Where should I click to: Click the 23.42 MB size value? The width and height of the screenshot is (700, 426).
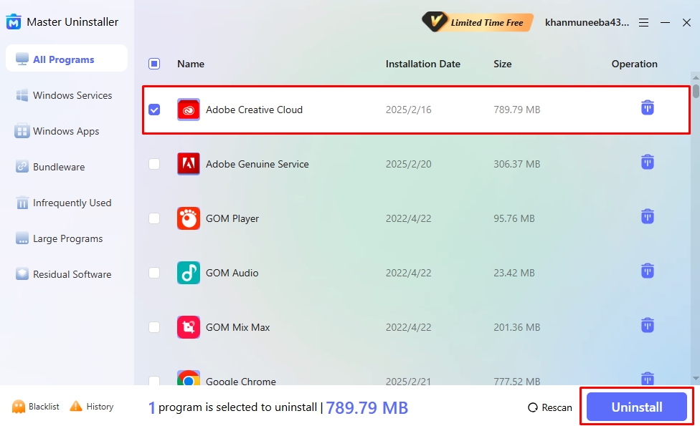coord(514,273)
